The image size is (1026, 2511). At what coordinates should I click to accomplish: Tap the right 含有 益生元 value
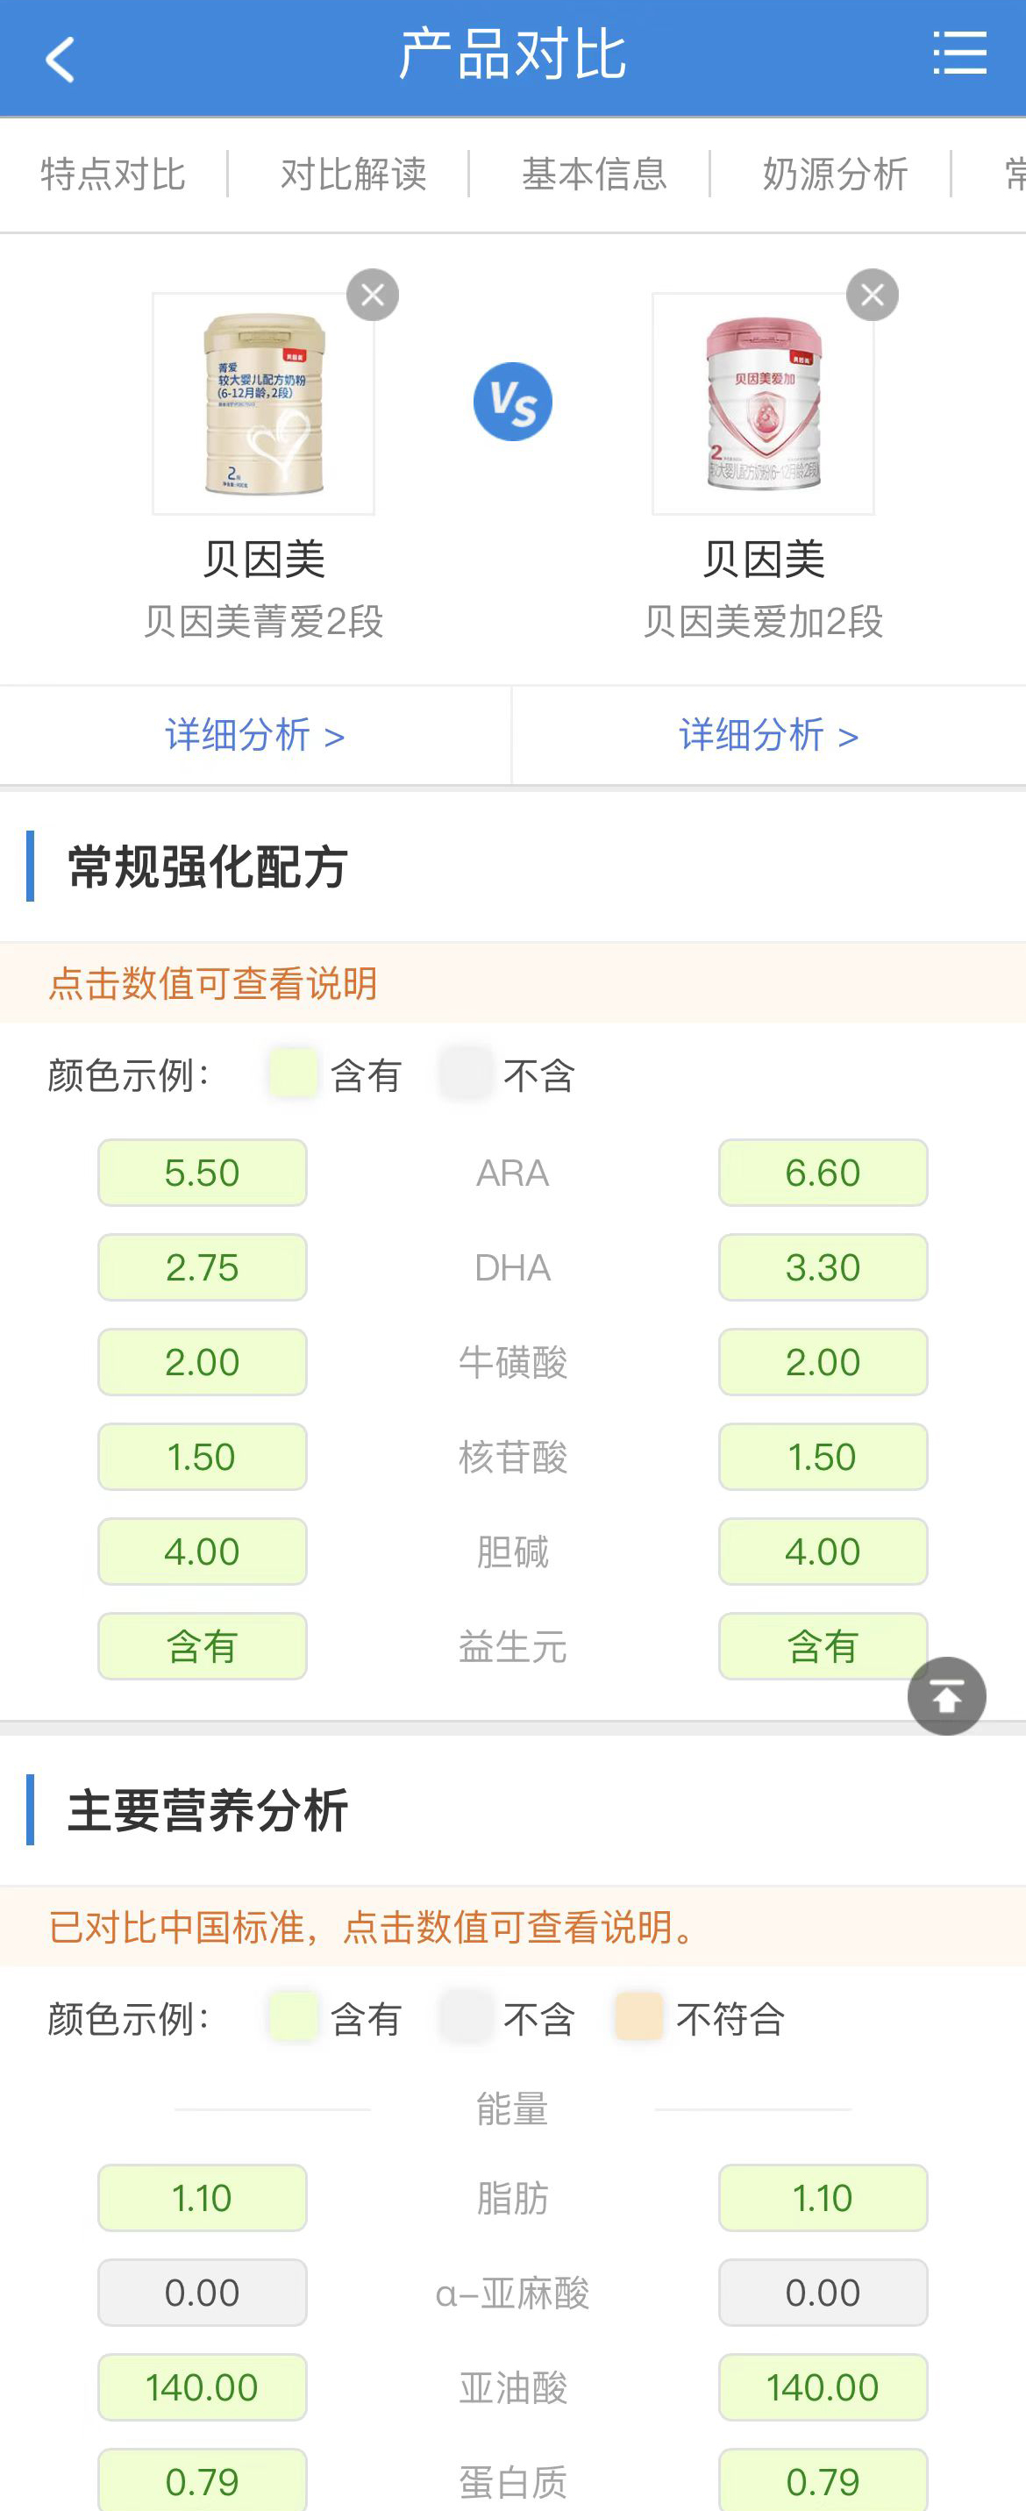[823, 1646]
